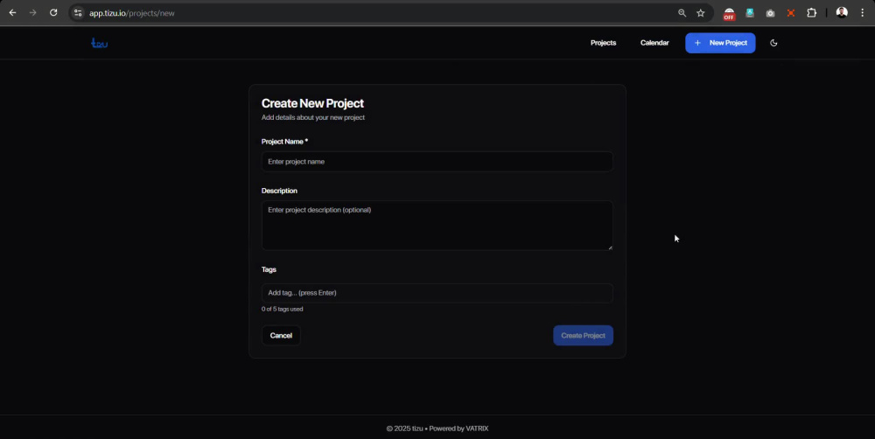The height and width of the screenshot is (439, 875).
Task: Click the New Project button
Action: pos(720,43)
